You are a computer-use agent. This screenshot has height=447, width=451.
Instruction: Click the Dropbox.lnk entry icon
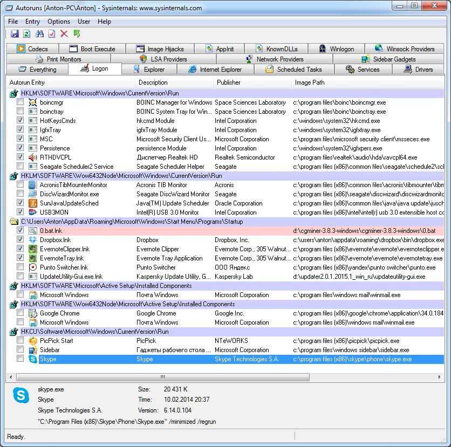pos(32,240)
